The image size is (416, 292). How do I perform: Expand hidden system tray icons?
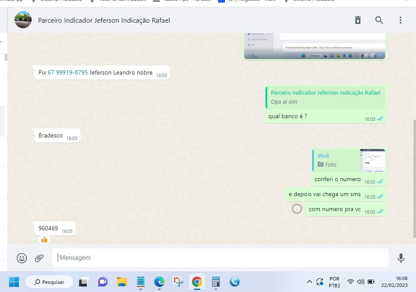point(309,282)
